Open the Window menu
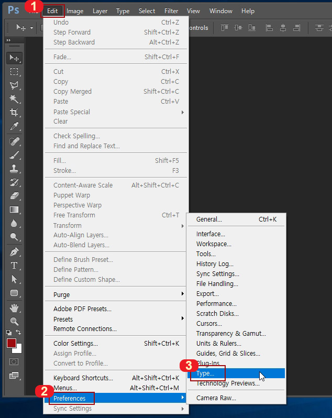 click(220, 11)
